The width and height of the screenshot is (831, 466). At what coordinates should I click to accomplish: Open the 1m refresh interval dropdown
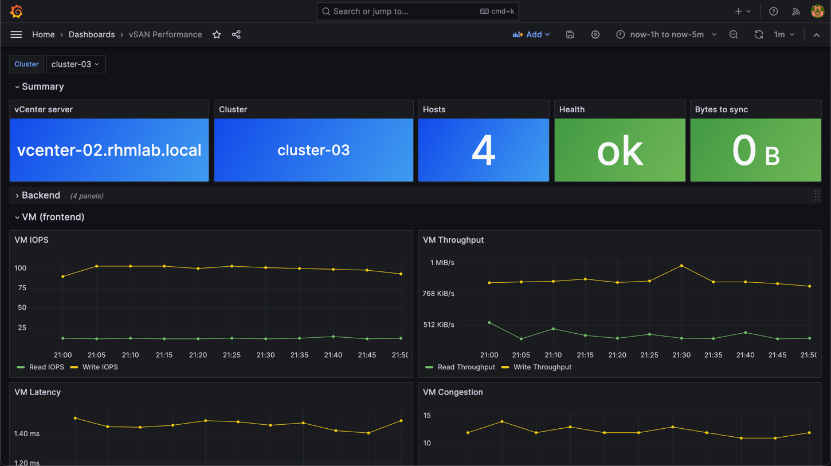784,35
